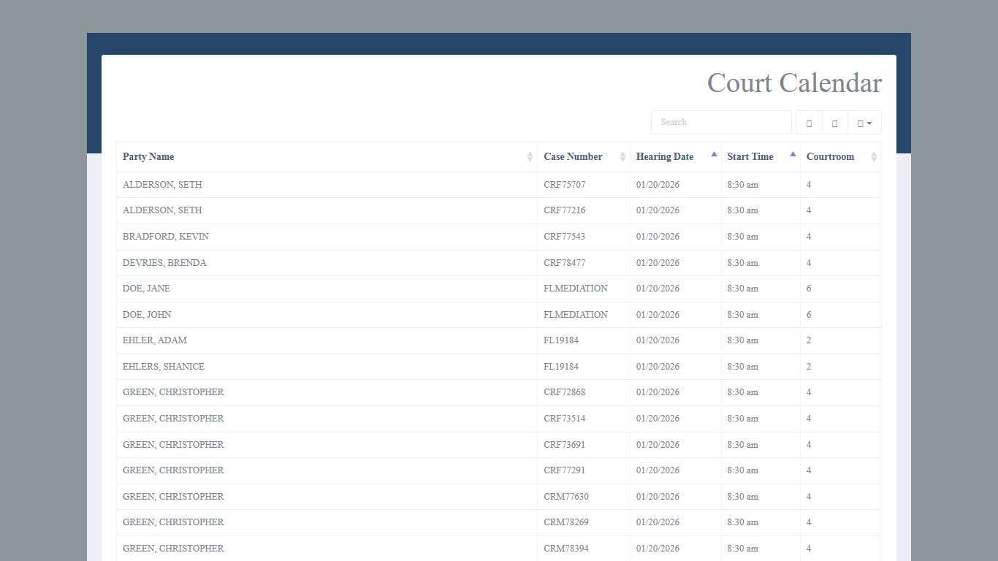
Task: Open the toolbar dropdown with the caret arrow
Action: pyautogui.click(x=864, y=123)
